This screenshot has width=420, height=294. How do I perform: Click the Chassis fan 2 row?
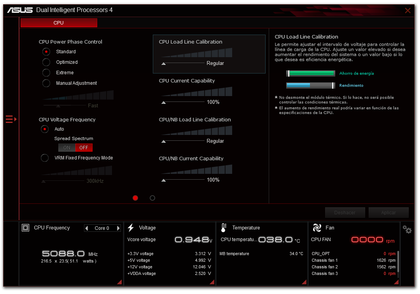tap(353, 267)
